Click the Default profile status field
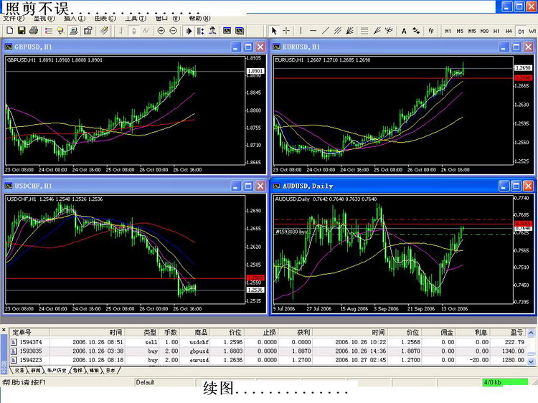538x403 pixels. pyautogui.click(x=164, y=382)
